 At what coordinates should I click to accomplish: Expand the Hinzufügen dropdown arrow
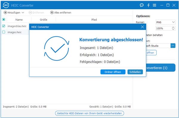pos(23,13)
